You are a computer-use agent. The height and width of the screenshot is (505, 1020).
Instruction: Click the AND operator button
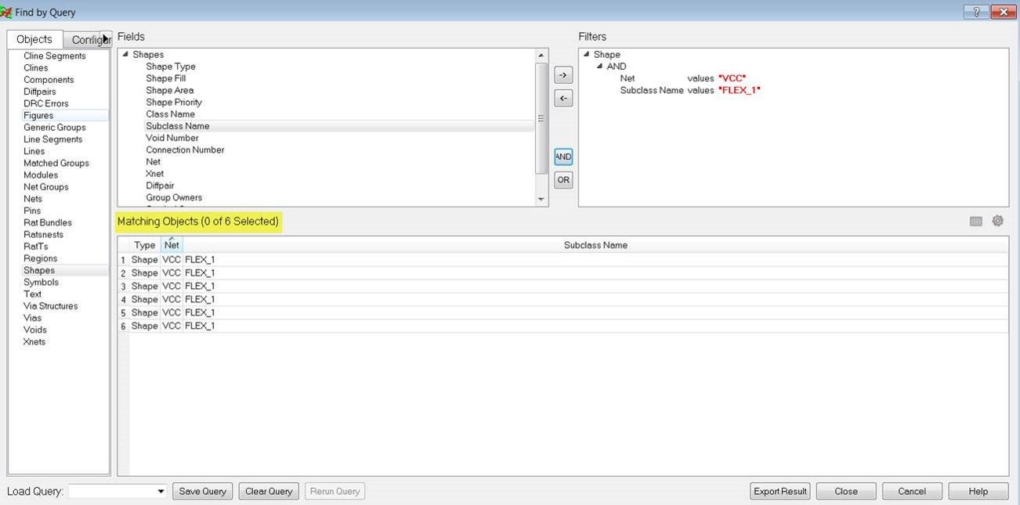[563, 157]
